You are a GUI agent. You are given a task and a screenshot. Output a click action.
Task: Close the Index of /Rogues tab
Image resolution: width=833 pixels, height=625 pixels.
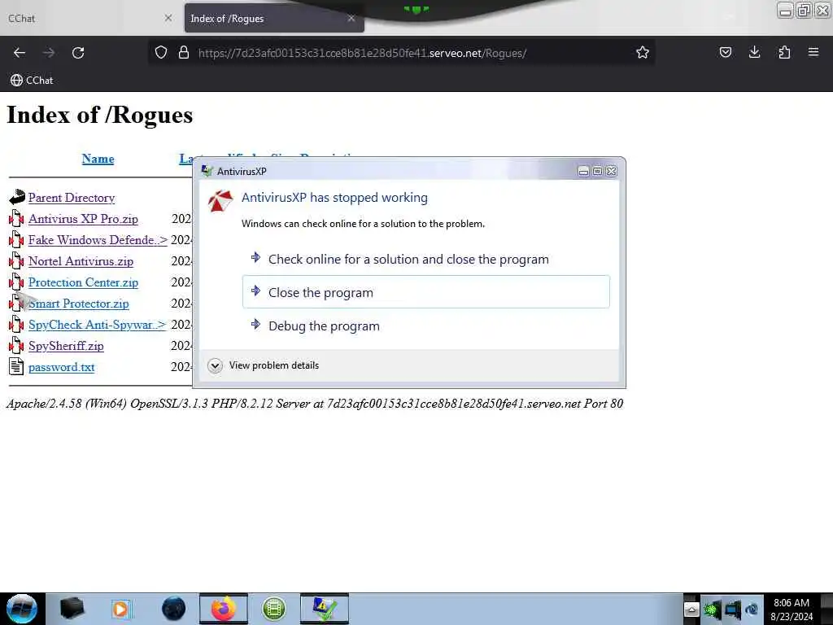(x=351, y=18)
